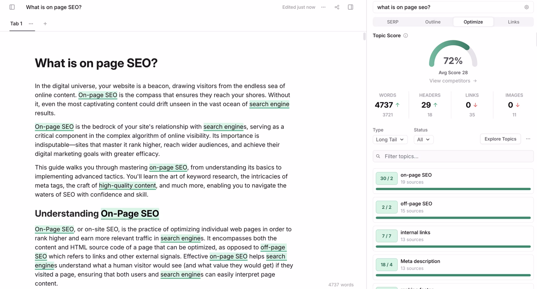
Task: Switch to the Outline tab
Action: (x=433, y=22)
